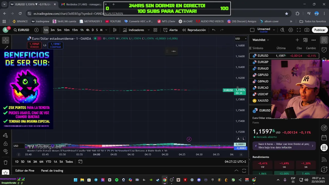Select the 1D date range
Image resolution: width=329 pixels, height=185 pixels.
point(17,162)
